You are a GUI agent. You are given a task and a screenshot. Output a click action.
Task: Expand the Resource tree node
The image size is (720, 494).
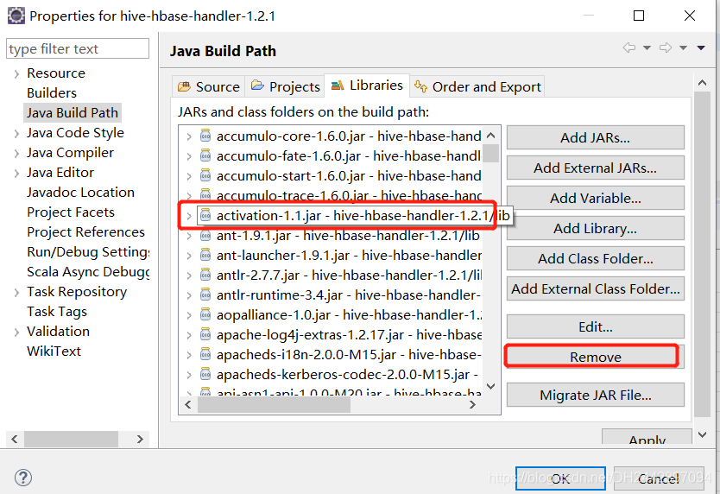[x=16, y=74]
